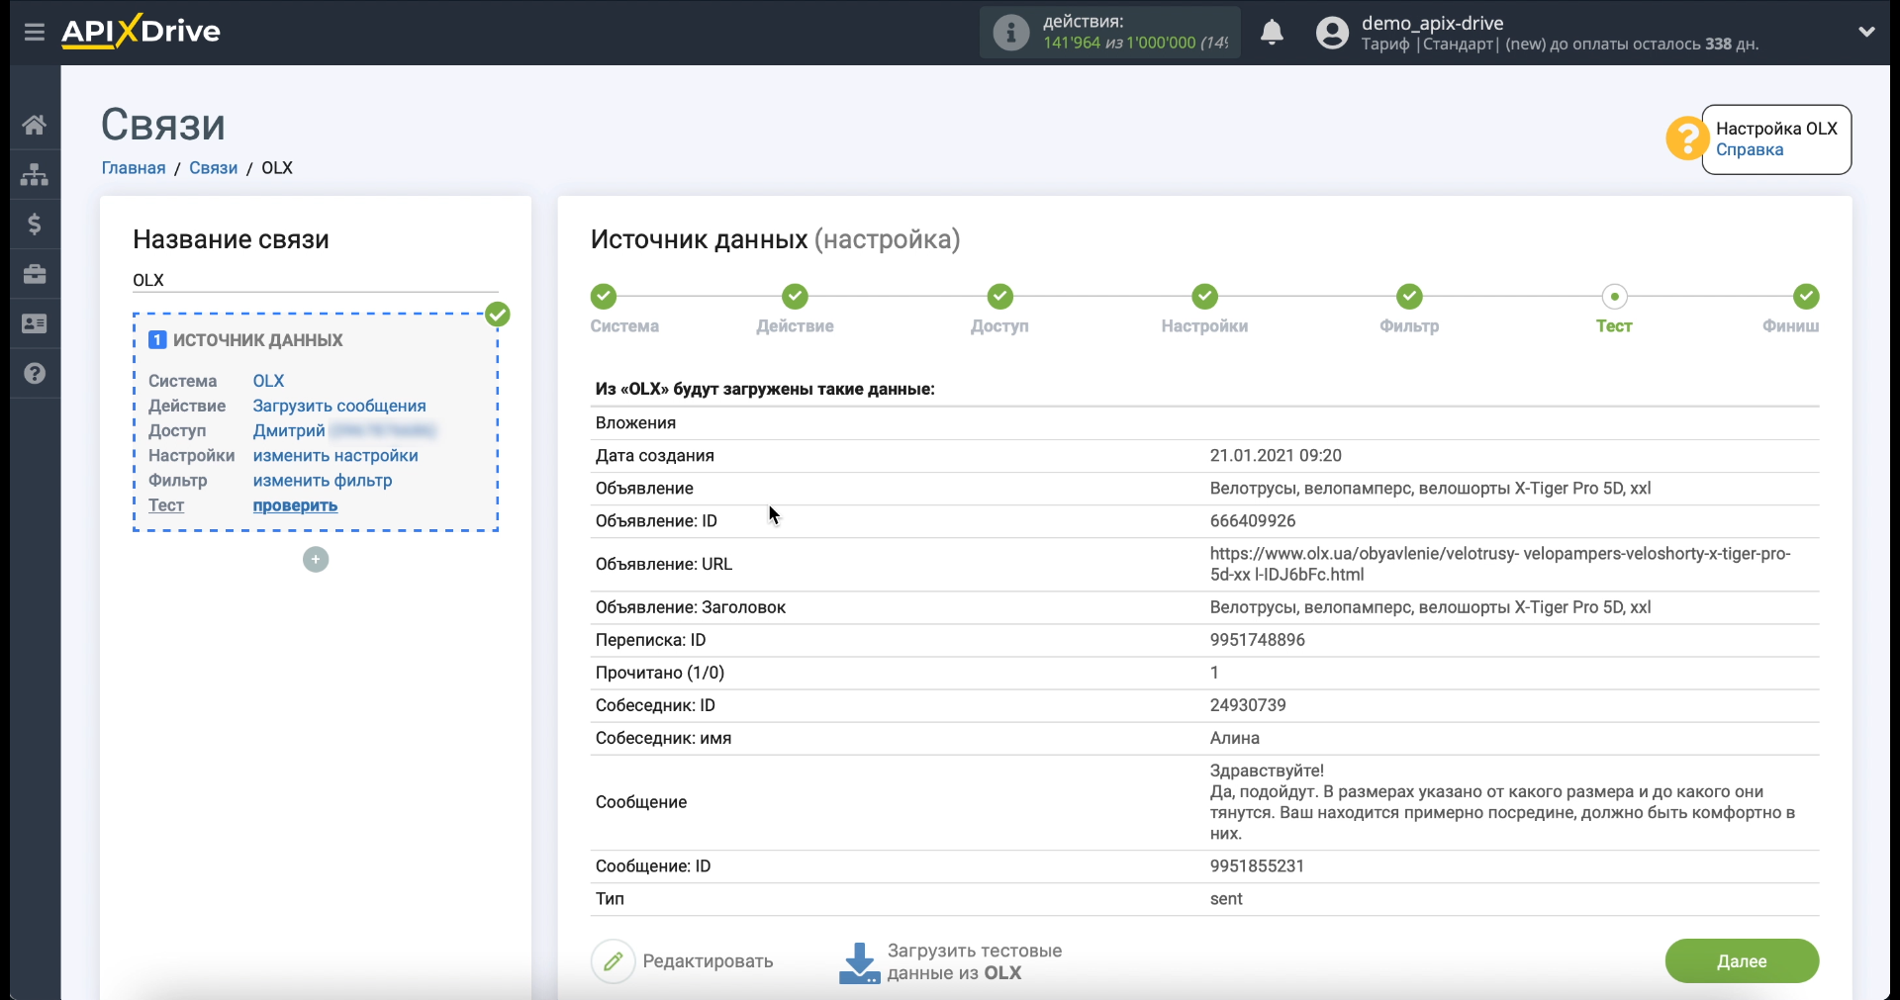Go to Home in the sidebar
Image resolution: width=1900 pixels, height=1000 pixels.
(35, 125)
